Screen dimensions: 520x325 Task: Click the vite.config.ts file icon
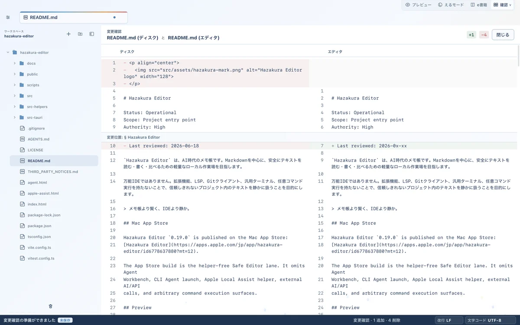pos(23,247)
